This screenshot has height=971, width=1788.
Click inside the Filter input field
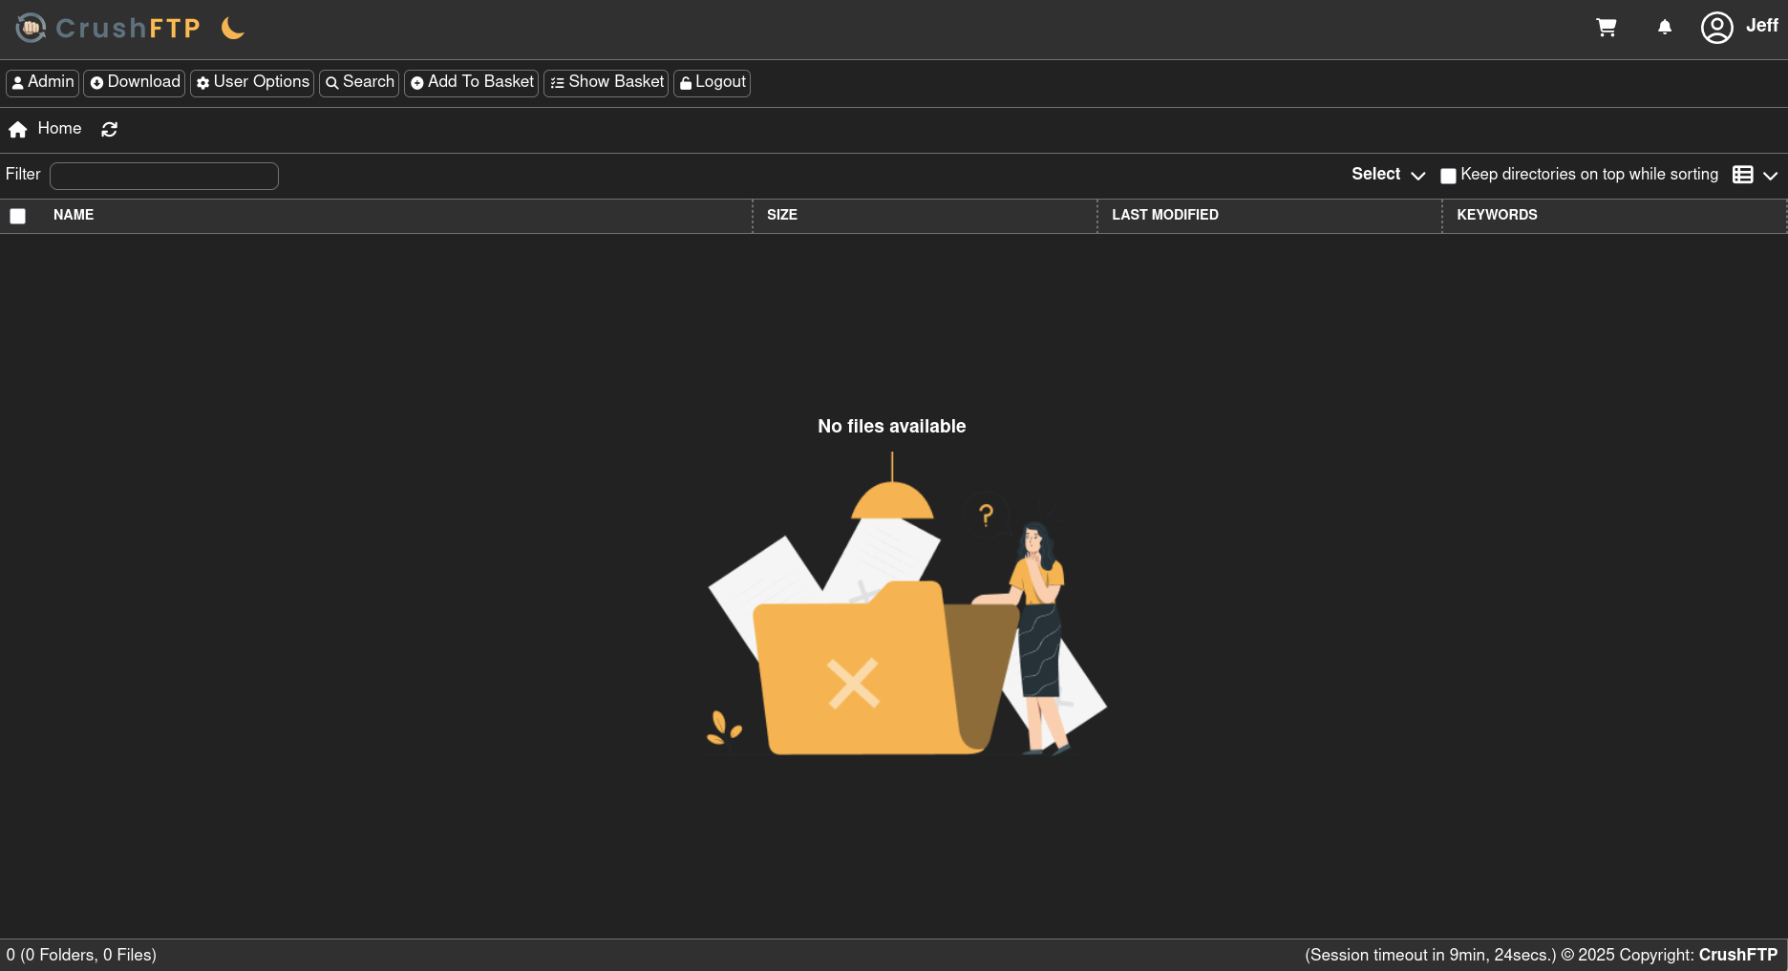click(163, 176)
